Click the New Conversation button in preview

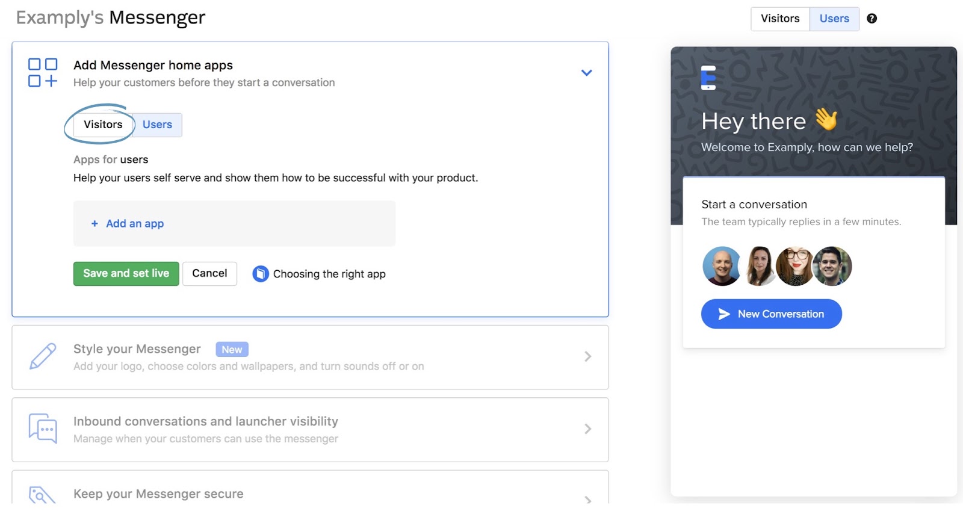click(771, 314)
